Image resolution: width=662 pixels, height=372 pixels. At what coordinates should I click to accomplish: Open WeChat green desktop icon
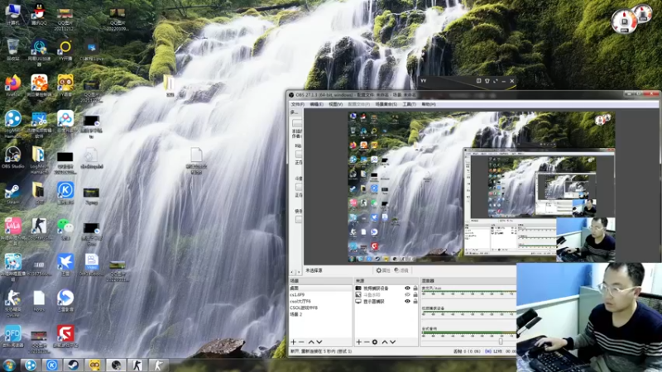coord(65,230)
